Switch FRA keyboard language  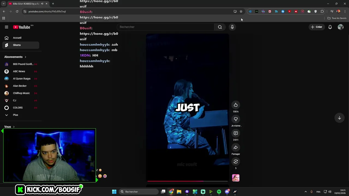pos(318,192)
